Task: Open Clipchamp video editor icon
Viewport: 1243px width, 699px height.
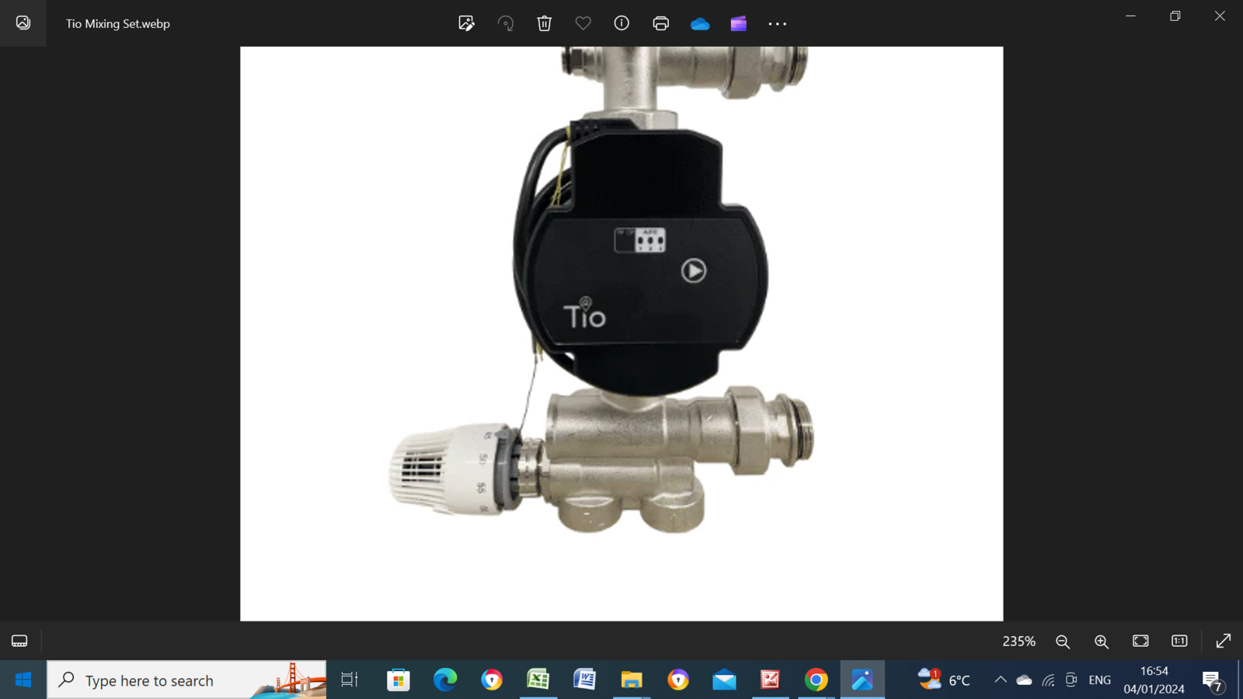Action: 739,23
